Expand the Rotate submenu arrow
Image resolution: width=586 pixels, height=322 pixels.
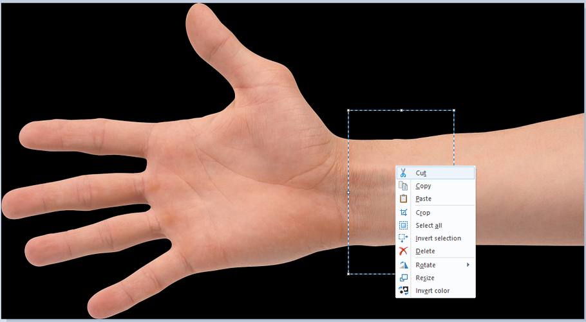[468, 265]
